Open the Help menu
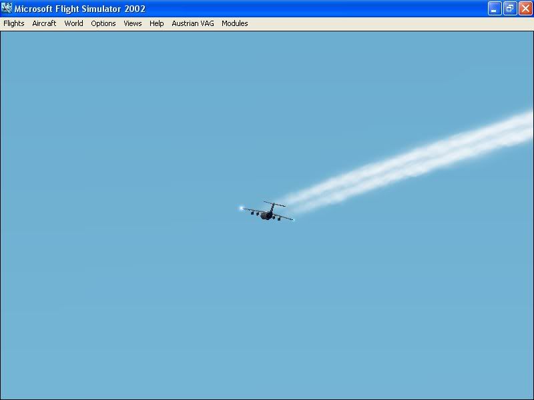 156,23
